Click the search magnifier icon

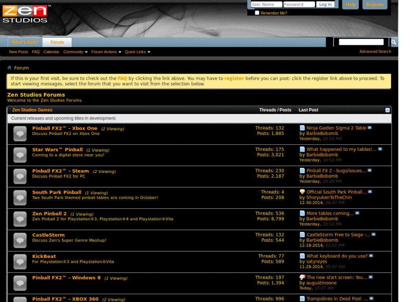tap(394, 42)
